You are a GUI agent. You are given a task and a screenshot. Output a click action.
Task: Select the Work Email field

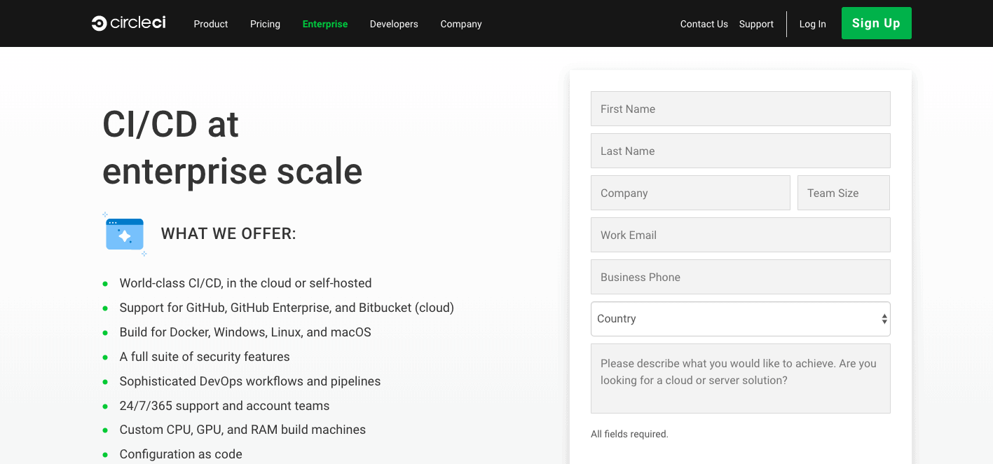pyautogui.click(x=741, y=235)
